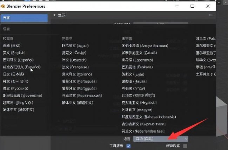Choose 自动 (自动) in the language list
The image size is (228, 150).
(12, 46)
